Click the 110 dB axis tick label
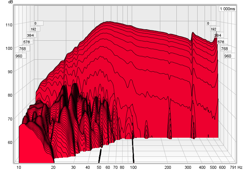The height and width of the screenshot is (171, 243). tap(8, 25)
